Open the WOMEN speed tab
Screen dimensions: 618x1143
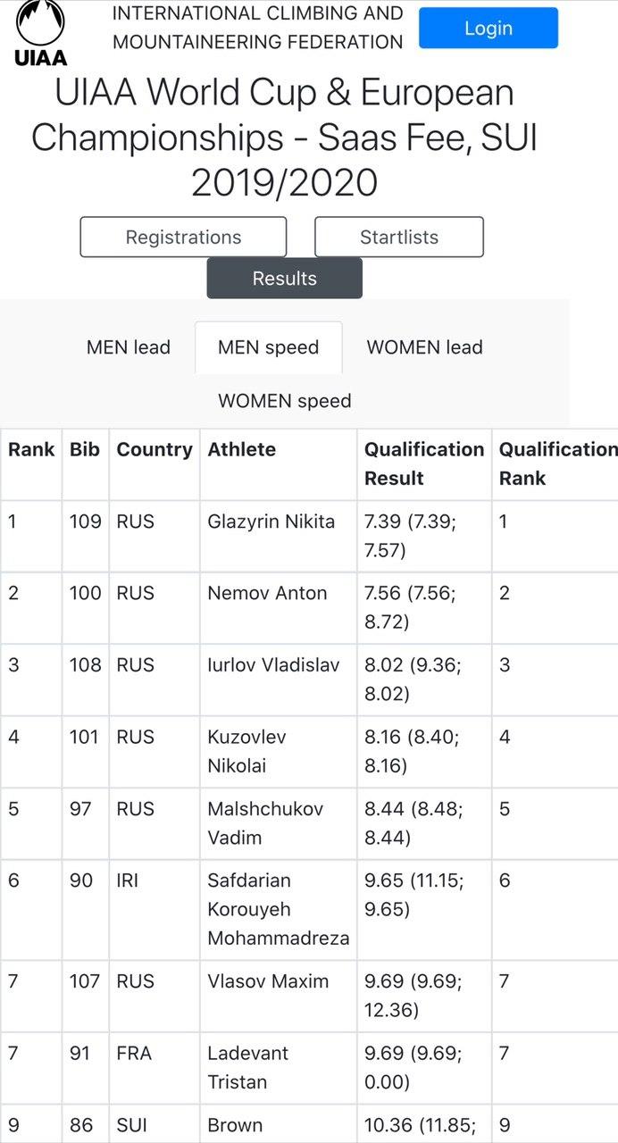(x=285, y=401)
